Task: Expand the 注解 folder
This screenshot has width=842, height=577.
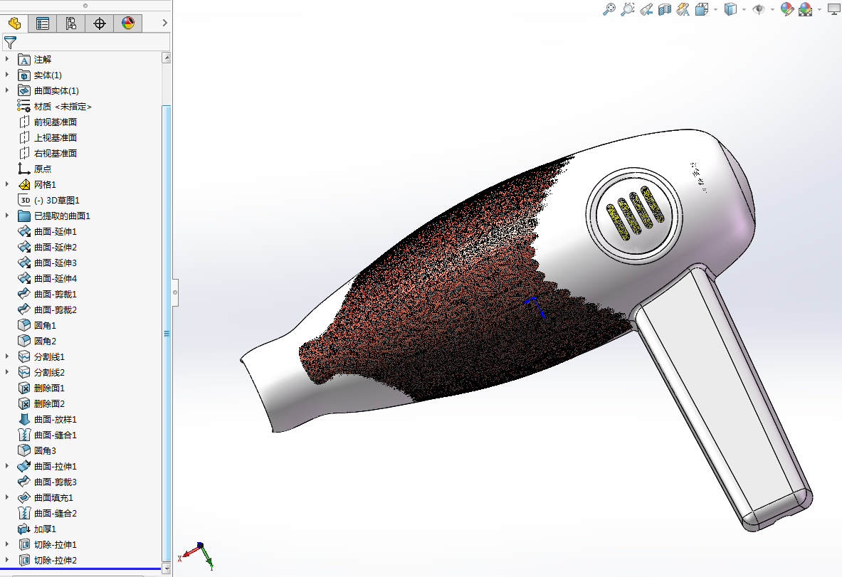Action: (7, 59)
